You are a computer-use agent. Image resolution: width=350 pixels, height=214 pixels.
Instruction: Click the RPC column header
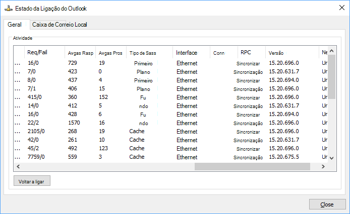pyautogui.click(x=252, y=53)
